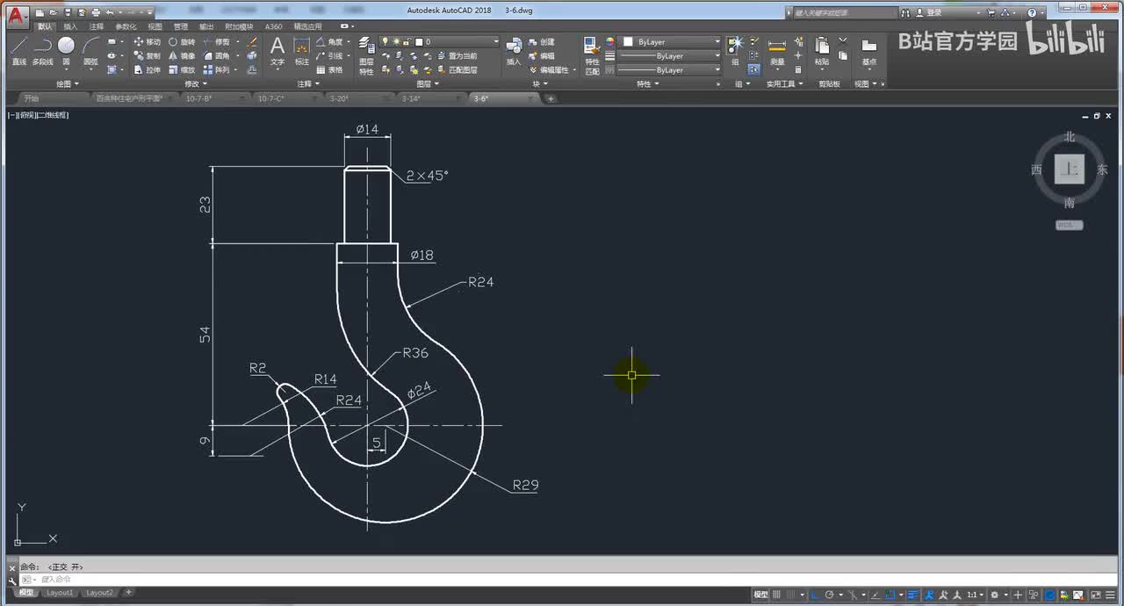This screenshot has width=1124, height=606.
Task: Toggle lineweight display in status bar
Action: pyautogui.click(x=913, y=595)
